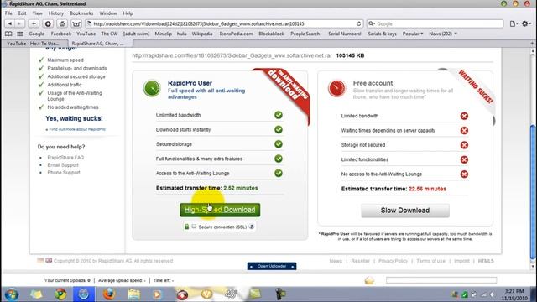Switch language with the UK flag icon
Viewport: 537px width, 302px height.
click(x=49, y=260)
